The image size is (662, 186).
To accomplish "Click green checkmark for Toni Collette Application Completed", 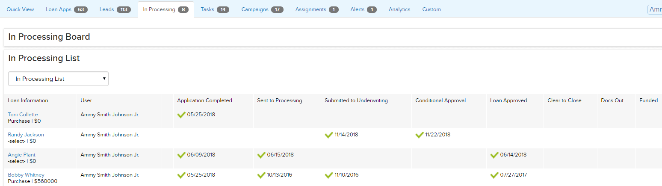I will (181, 115).
